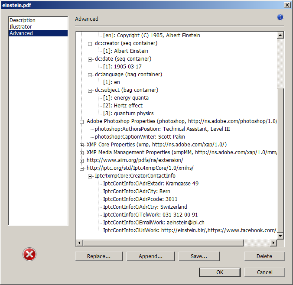Click the red X error icon
The height and width of the screenshot is (285, 293).
(29, 255)
